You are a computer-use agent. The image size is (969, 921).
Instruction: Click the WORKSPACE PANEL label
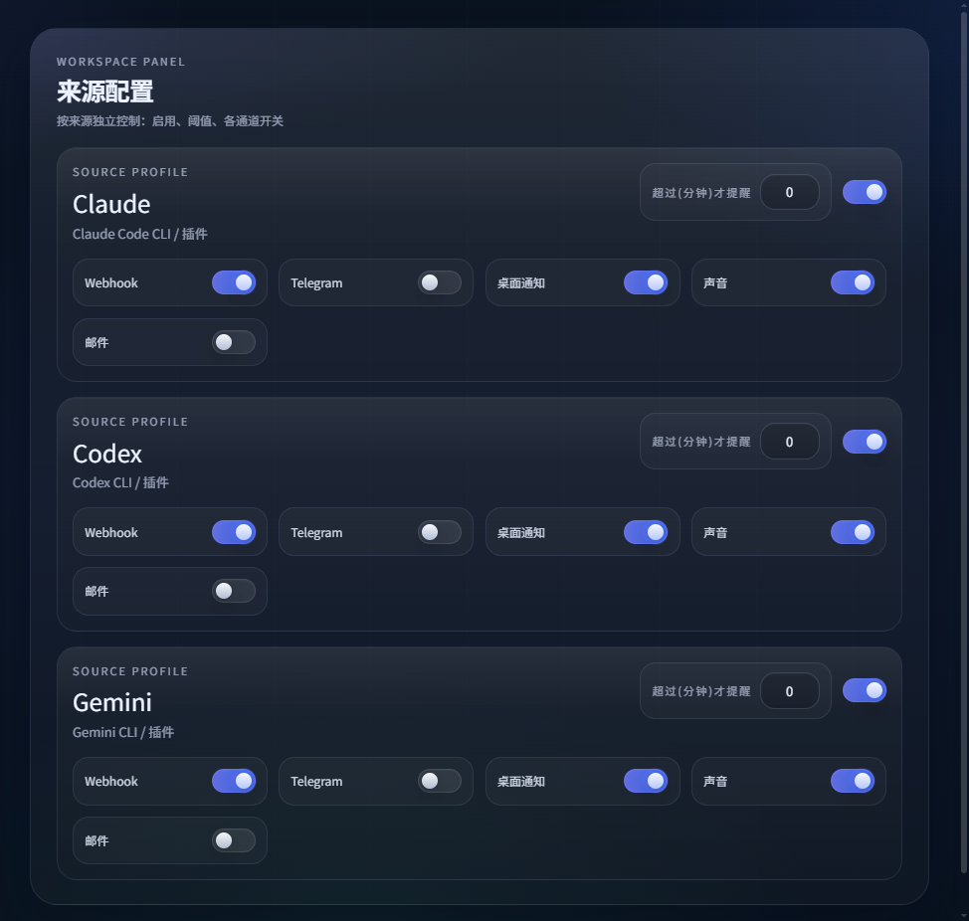(120, 62)
